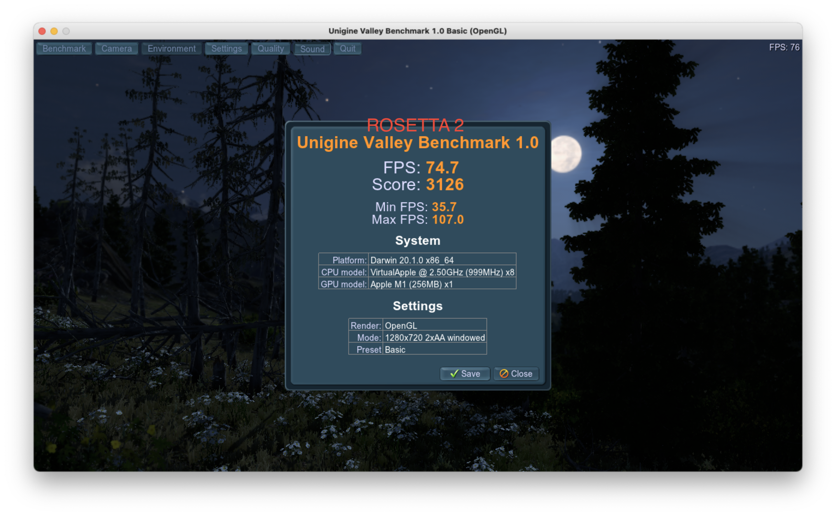The image size is (836, 516).
Task: Click the green checkmark icon on Save
Action: [454, 374]
